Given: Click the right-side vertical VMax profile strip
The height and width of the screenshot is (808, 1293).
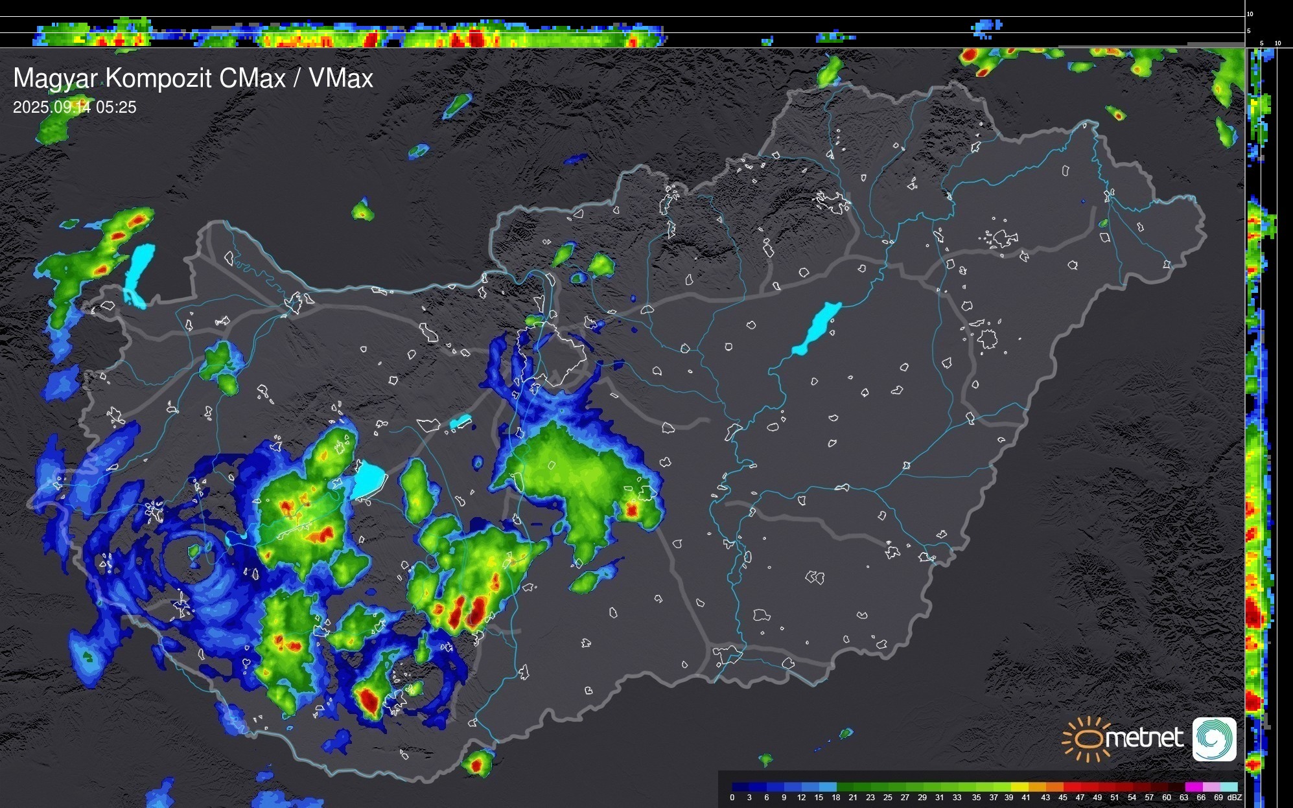Looking at the screenshot, I should point(1255,454).
